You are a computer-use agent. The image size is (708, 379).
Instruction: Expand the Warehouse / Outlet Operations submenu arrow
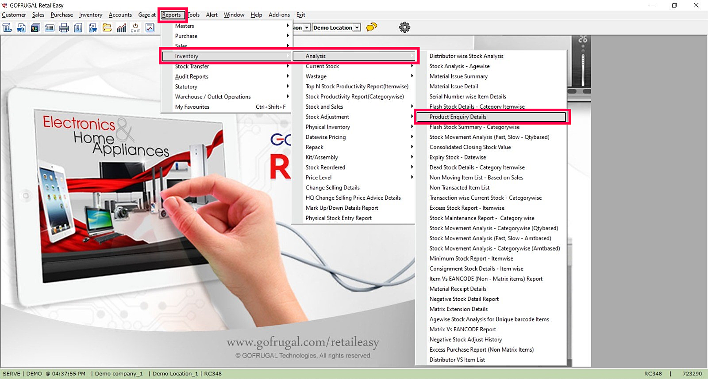point(288,97)
